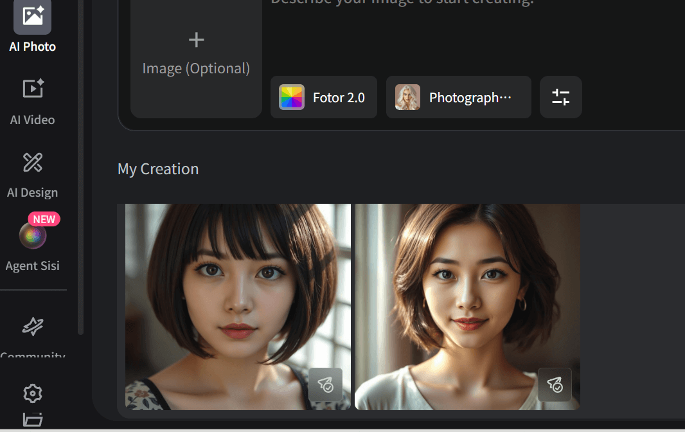The height and width of the screenshot is (432, 685).
Task: Switch to the AI Video tool
Action: [x=32, y=88]
